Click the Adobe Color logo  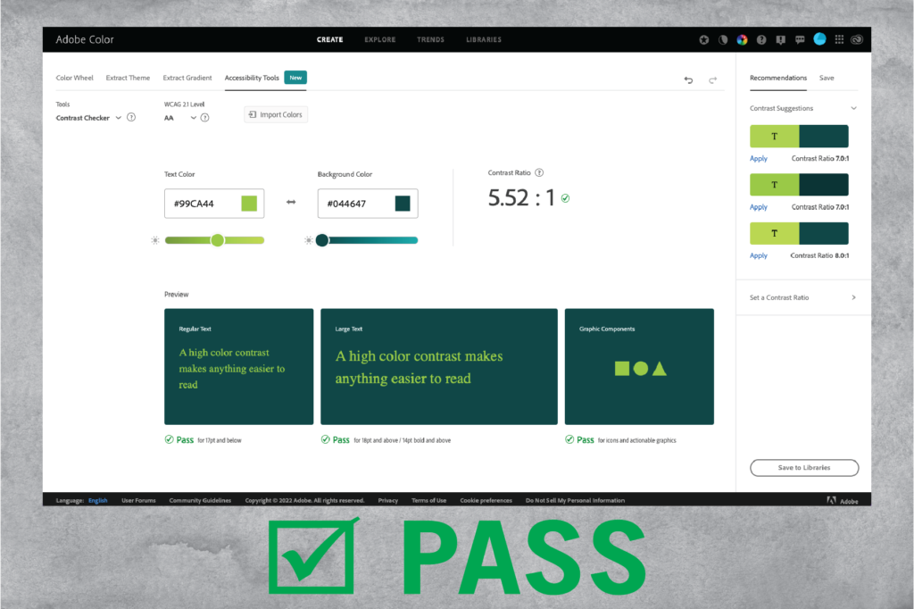click(85, 39)
